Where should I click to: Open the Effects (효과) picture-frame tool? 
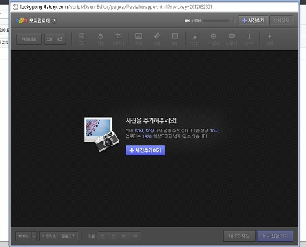[x=138, y=39]
